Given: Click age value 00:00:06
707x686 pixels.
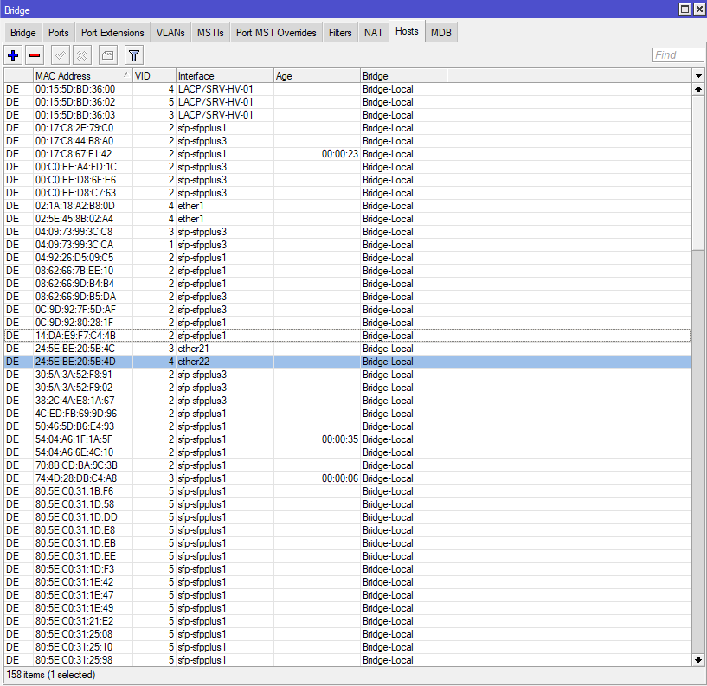Looking at the screenshot, I should 340,478.
